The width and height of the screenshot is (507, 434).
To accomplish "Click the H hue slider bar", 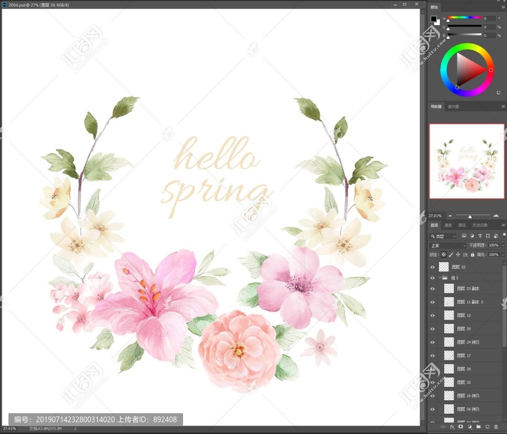I will (x=465, y=17).
